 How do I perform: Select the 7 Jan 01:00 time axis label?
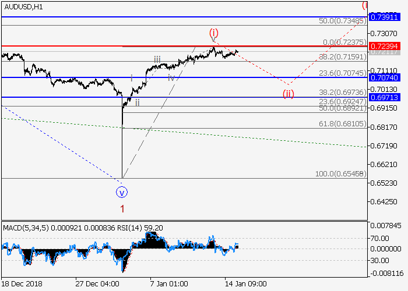pos(169,285)
